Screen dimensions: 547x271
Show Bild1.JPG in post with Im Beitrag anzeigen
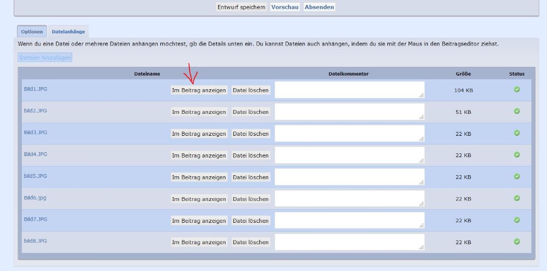[199, 90]
